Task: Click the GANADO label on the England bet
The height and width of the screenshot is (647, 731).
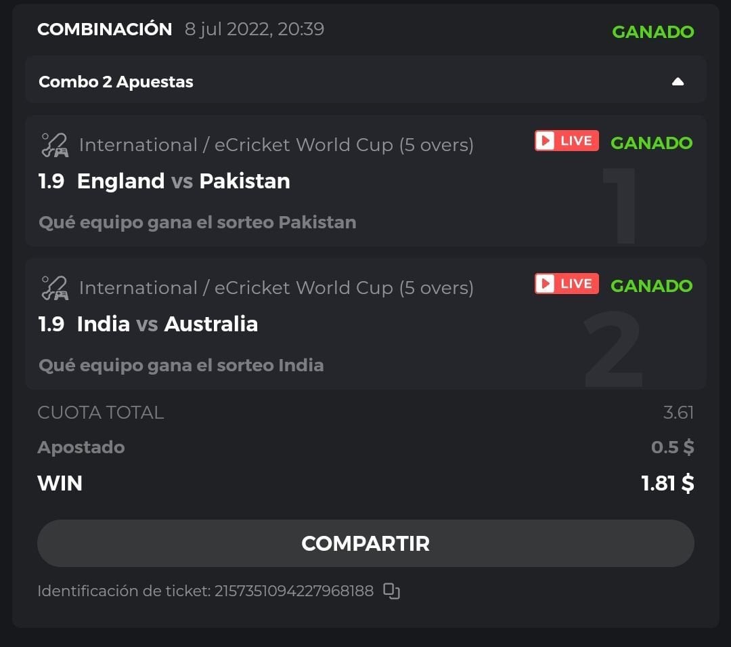Action: coord(651,143)
